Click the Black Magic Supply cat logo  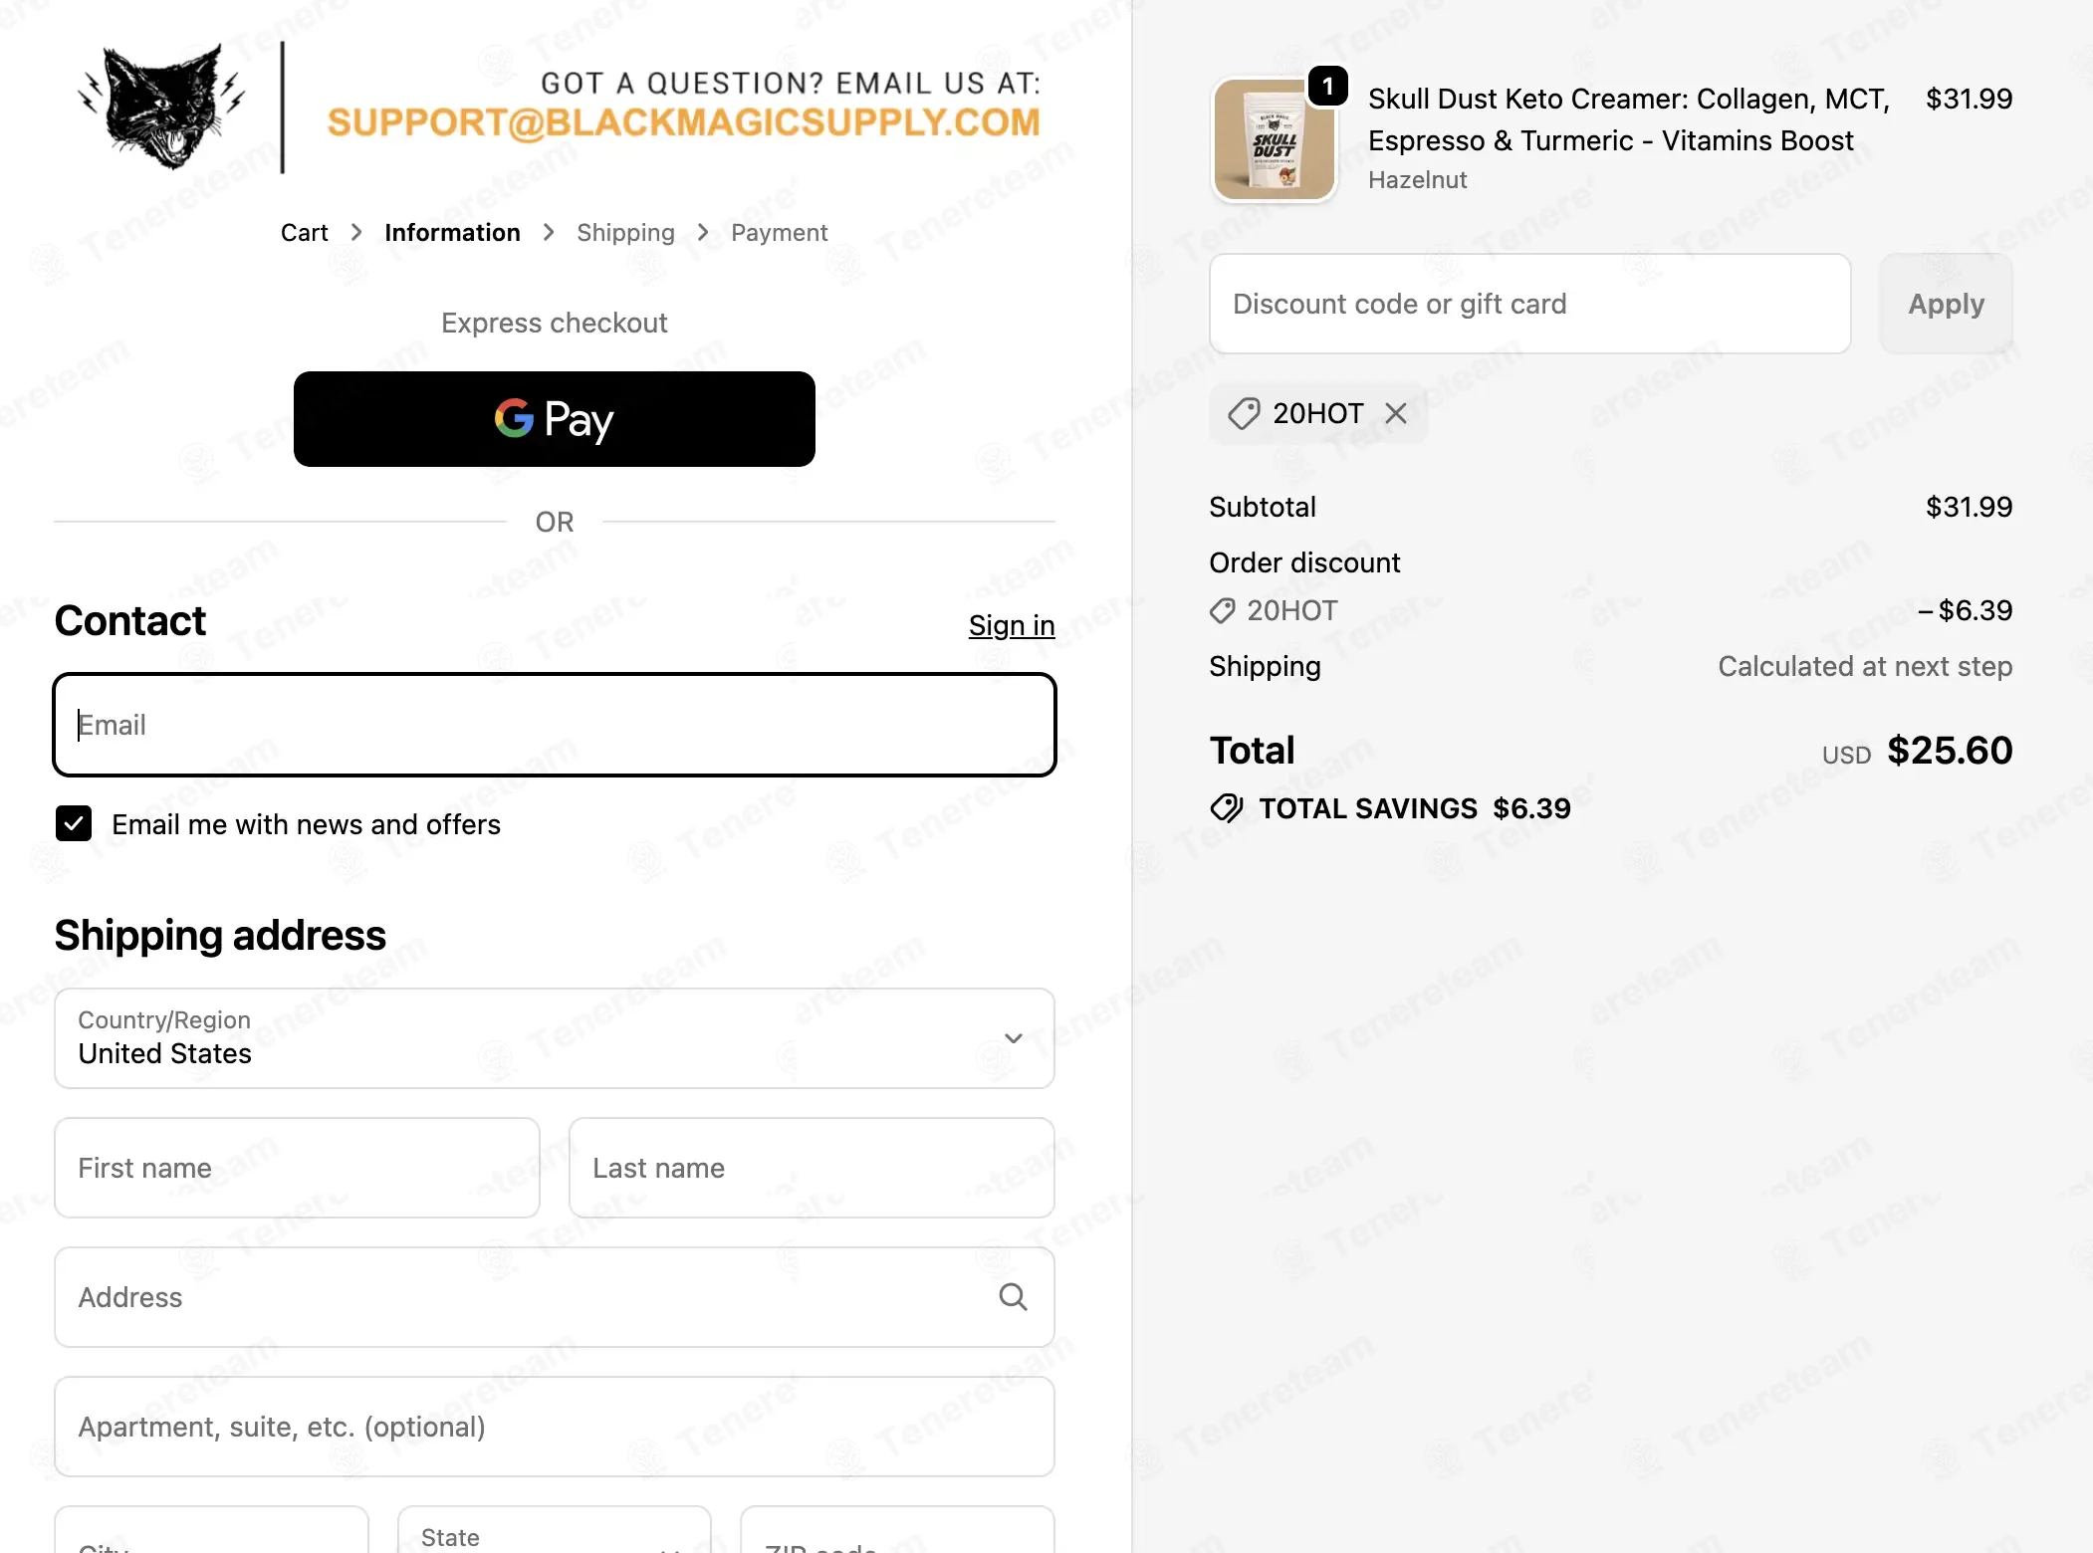tap(162, 106)
